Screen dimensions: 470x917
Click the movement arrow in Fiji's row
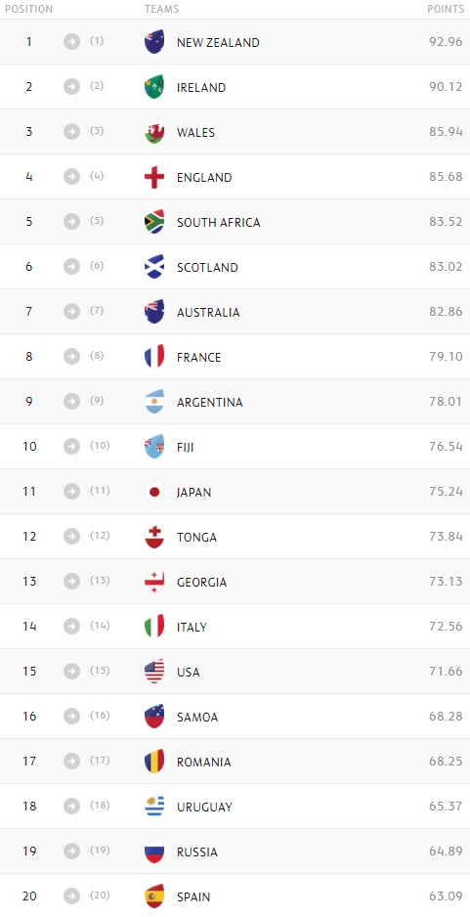tap(72, 446)
